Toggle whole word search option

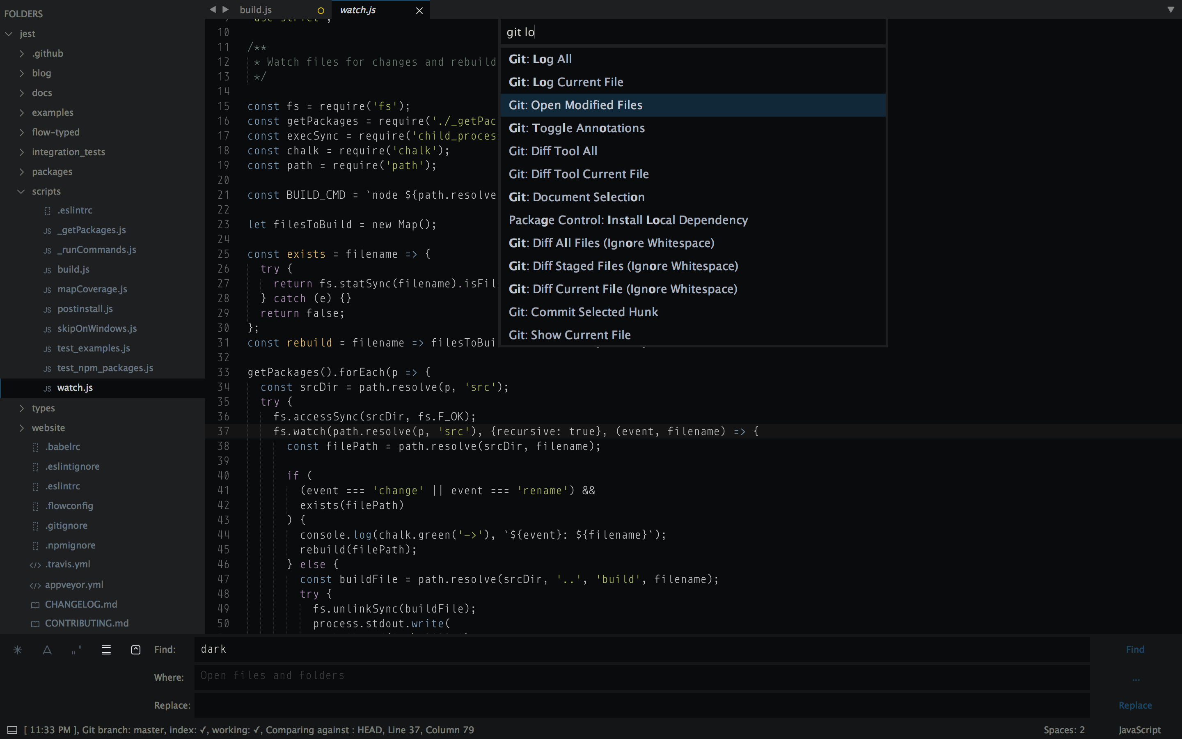(77, 649)
